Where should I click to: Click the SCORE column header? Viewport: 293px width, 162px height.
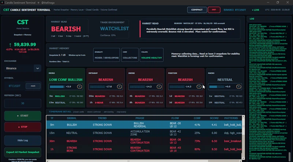coord(214,118)
